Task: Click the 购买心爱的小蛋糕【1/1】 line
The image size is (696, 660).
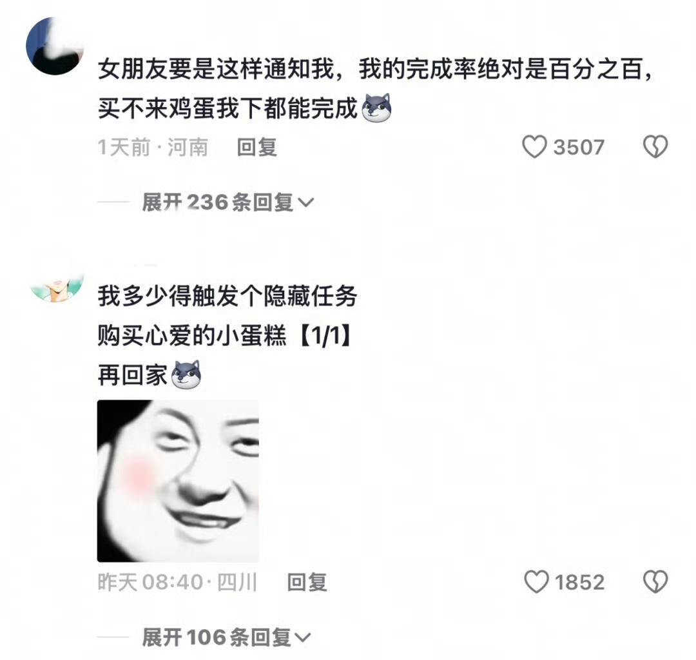Action: (x=226, y=336)
